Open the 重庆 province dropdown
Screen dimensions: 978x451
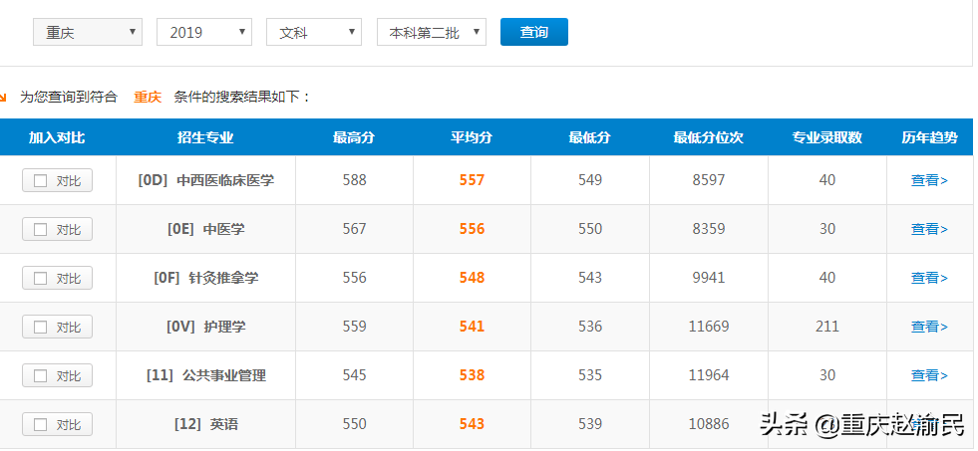(88, 33)
